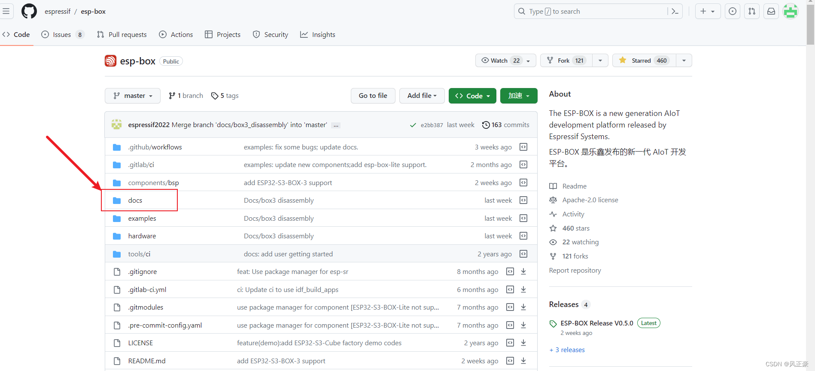Expand the Starred lists arrow
This screenshot has width=815, height=371.
684,61
